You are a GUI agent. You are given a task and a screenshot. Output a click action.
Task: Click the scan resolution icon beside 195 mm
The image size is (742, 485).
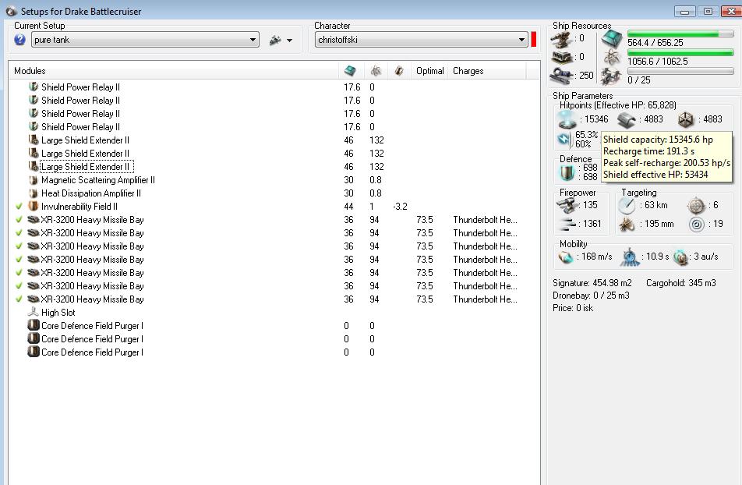point(627,224)
